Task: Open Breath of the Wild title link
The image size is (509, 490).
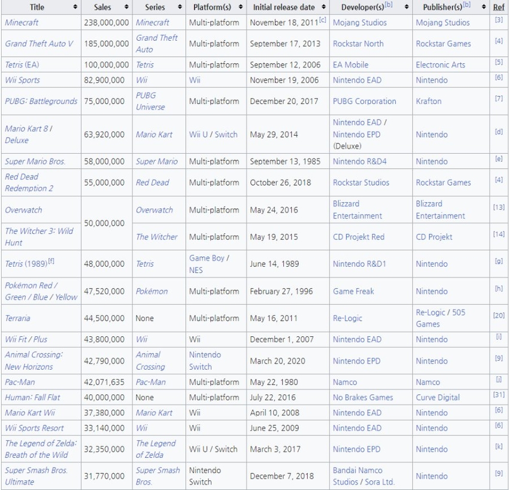Action: click(41, 449)
